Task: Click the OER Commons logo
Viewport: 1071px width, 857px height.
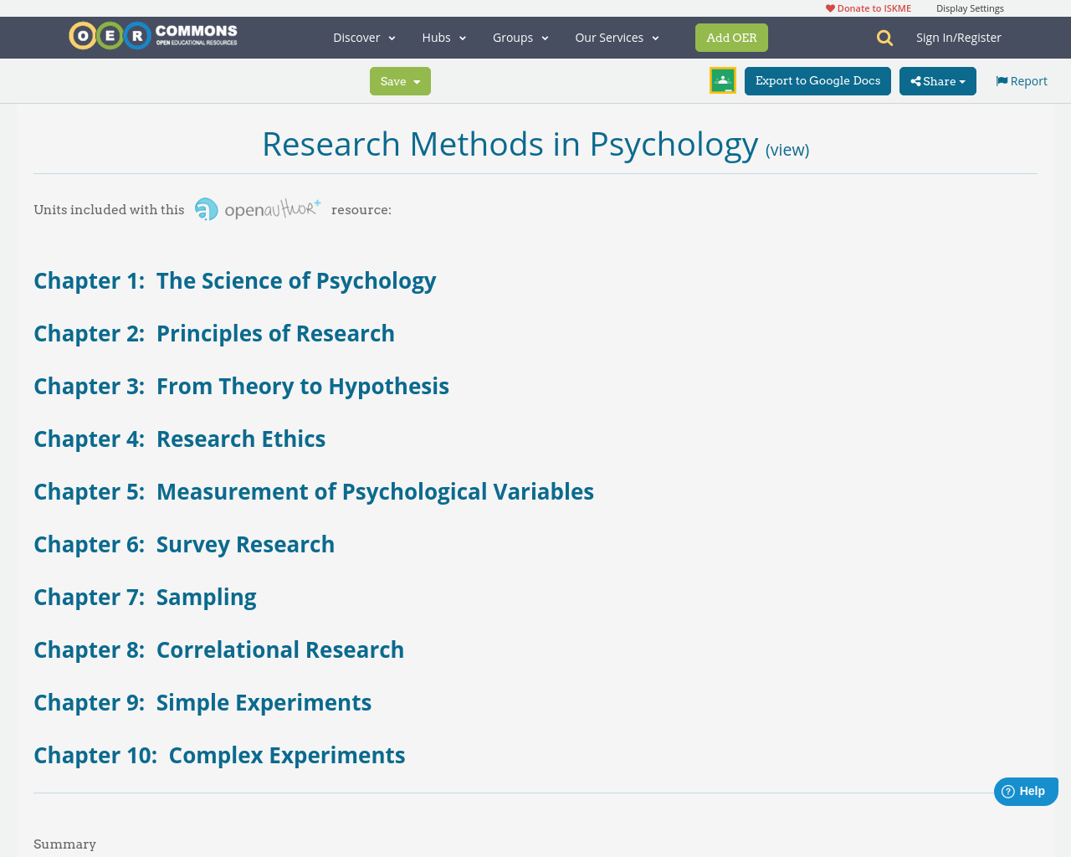Action: tap(152, 34)
